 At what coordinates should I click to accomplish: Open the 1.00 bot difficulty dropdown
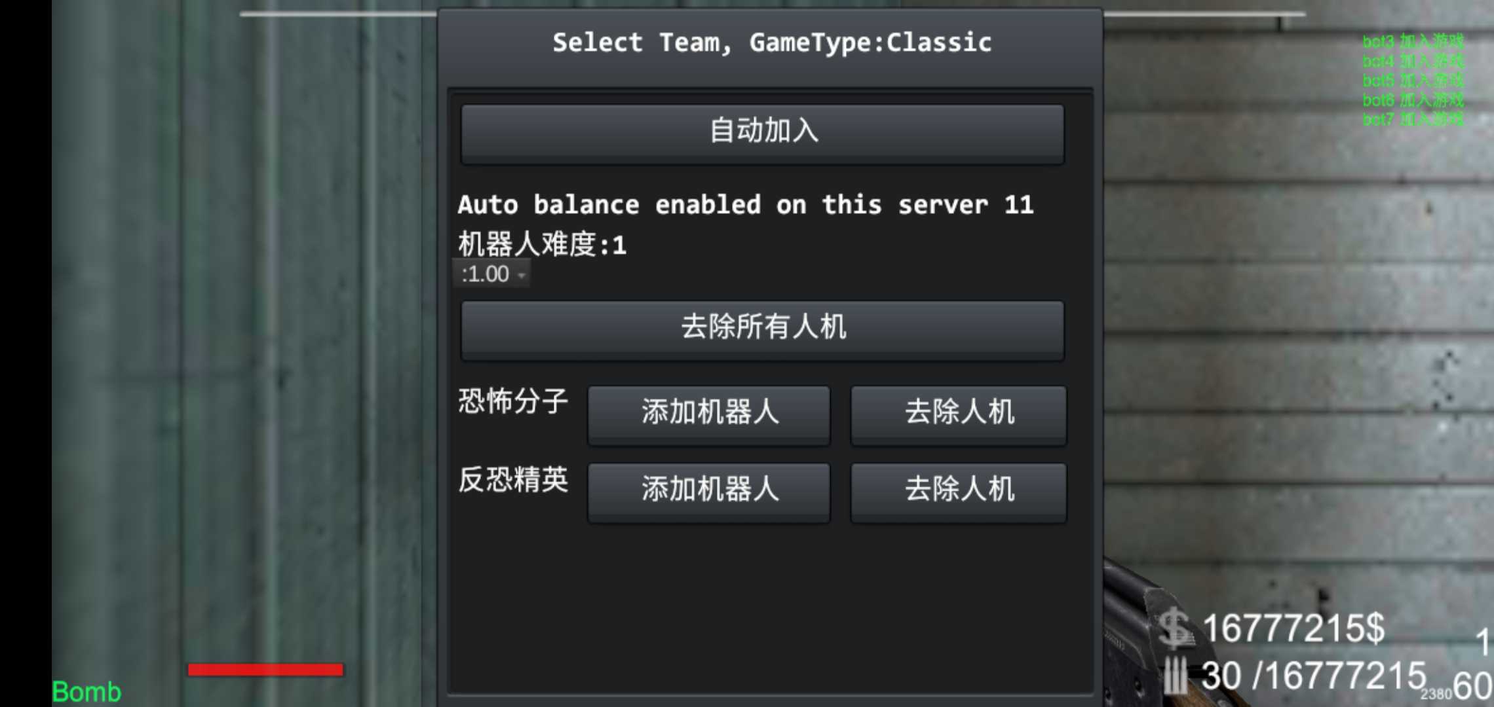coord(491,274)
